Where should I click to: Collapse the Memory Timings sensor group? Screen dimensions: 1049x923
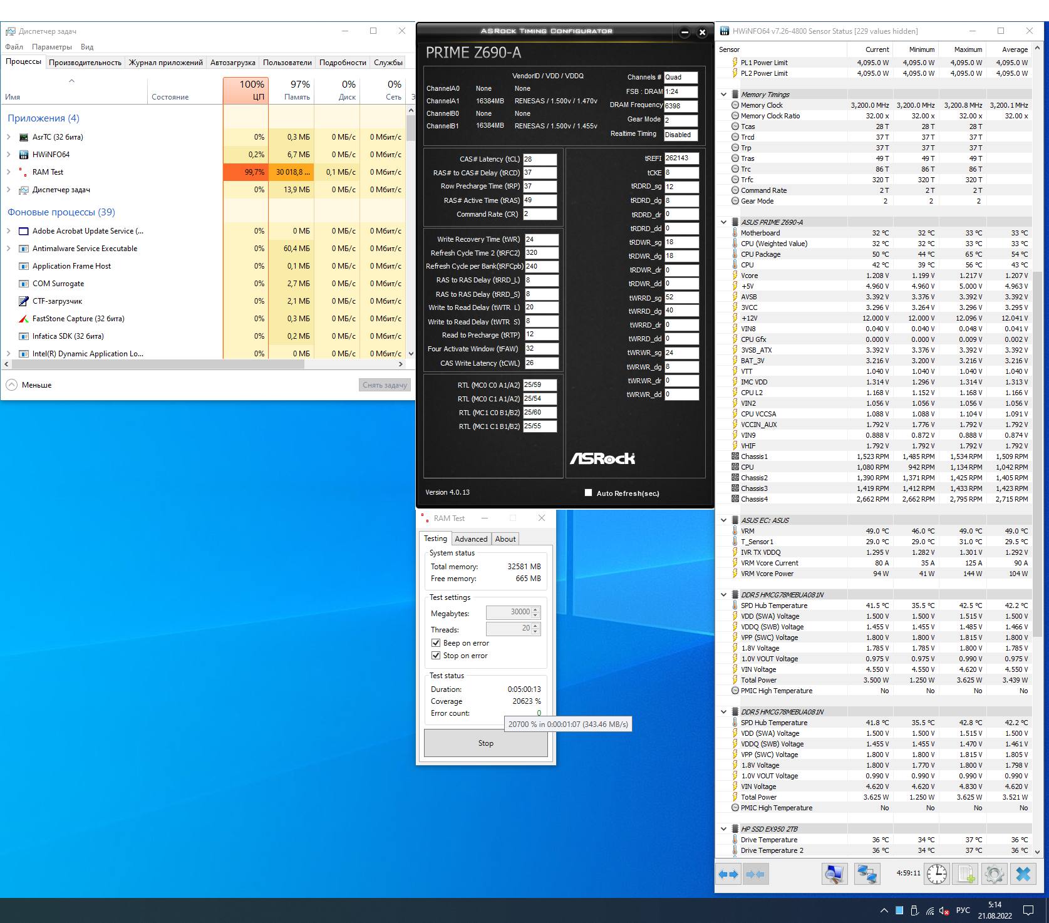point(723,95)
